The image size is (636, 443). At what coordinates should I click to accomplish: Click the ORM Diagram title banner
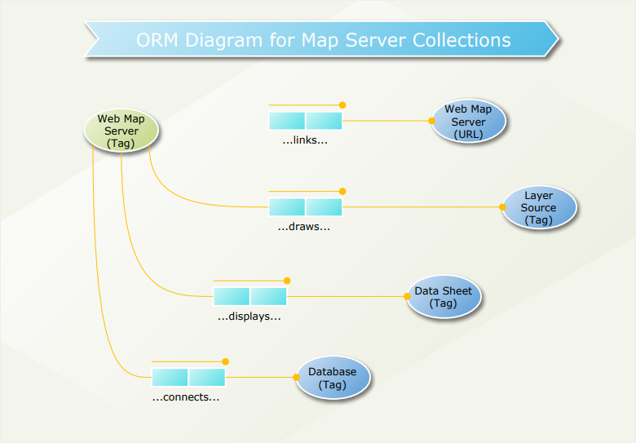click(x=321, y=39)
